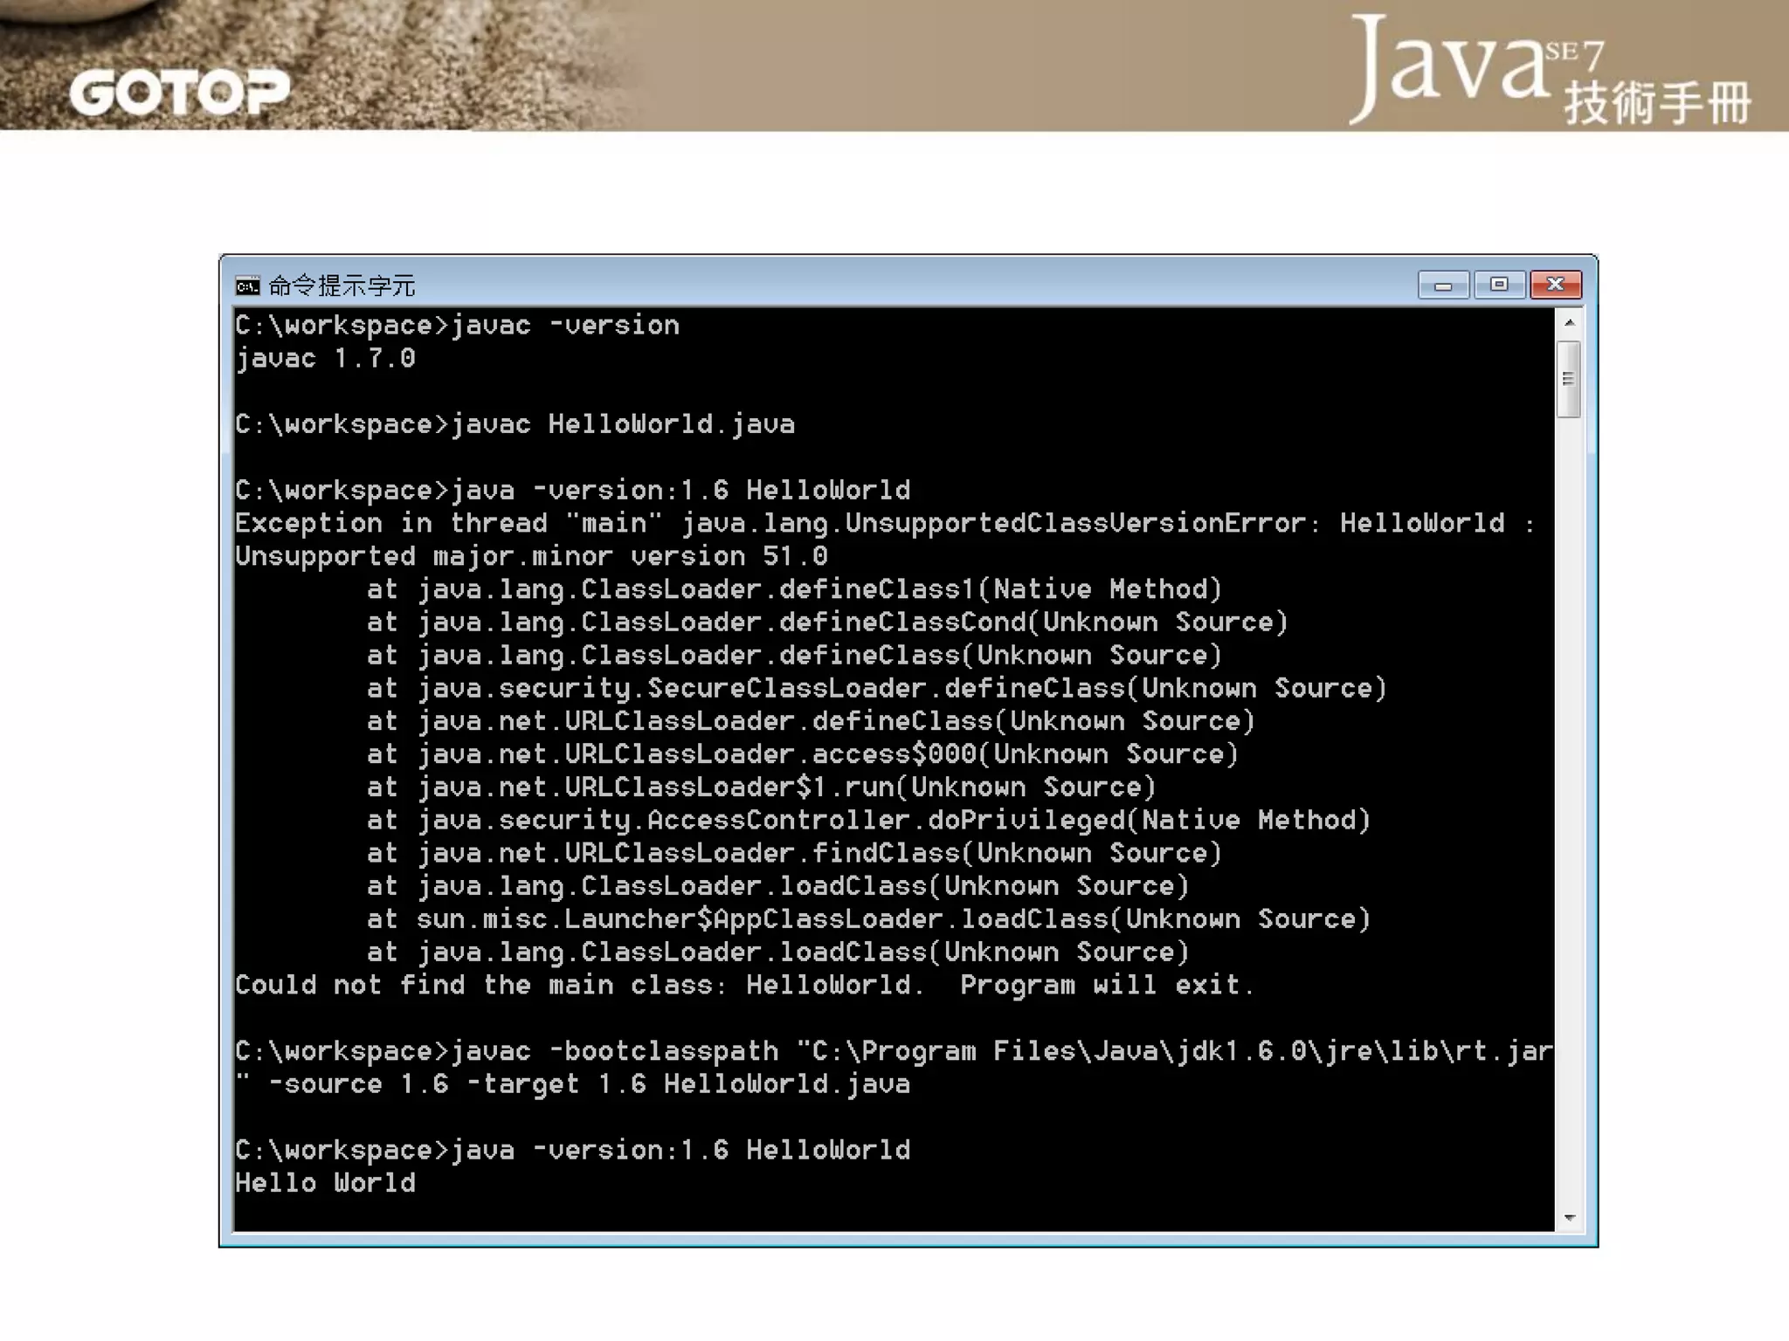This screenshot has height=1341, width=1789.
Task: Click the command prompt window icon
Action: pyautogui.click(x=247, y=285)
